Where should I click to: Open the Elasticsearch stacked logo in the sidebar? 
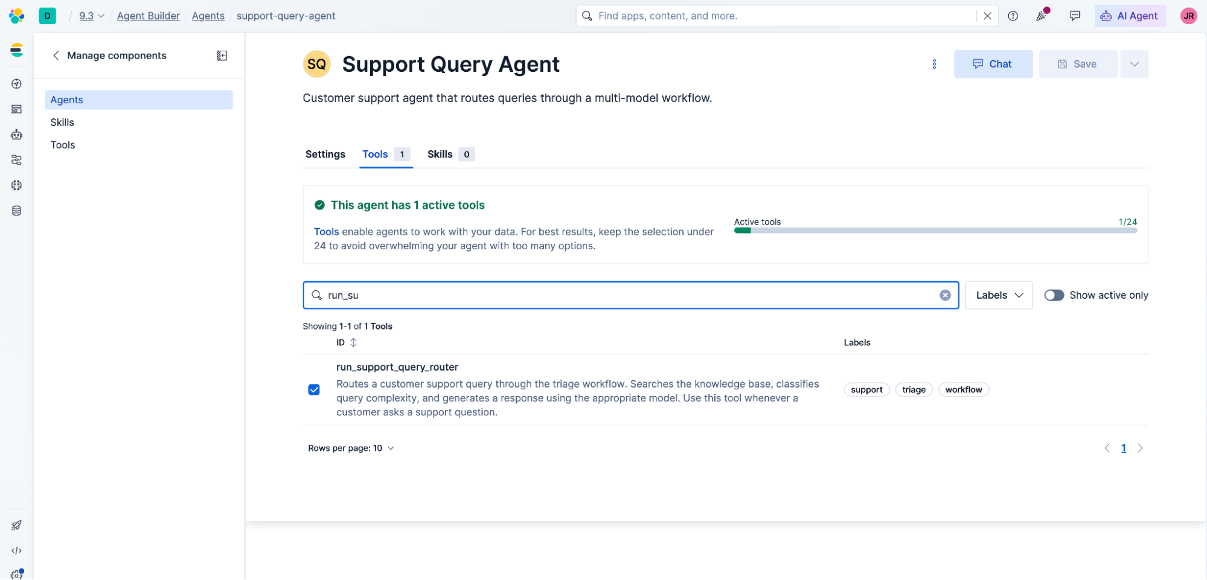point(17,50)
